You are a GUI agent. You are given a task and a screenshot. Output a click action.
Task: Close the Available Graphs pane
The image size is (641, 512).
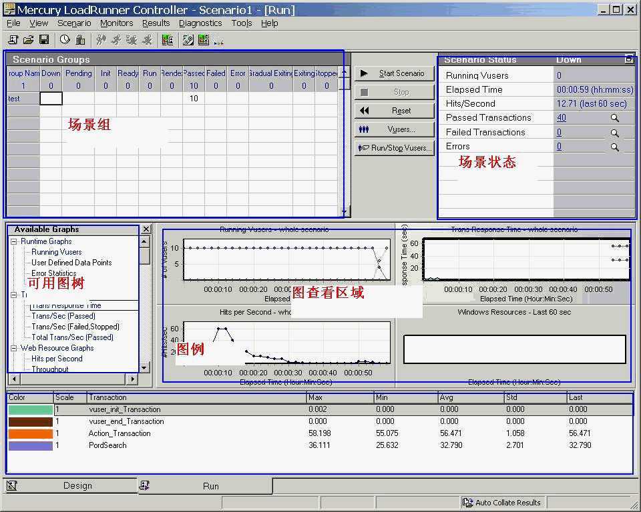point(146,229)
